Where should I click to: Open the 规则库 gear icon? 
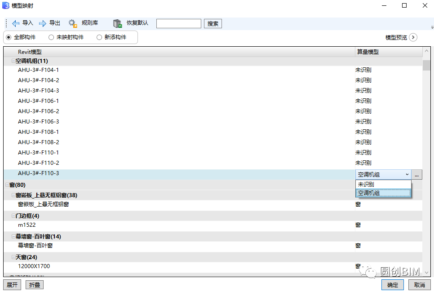point(72,23)
